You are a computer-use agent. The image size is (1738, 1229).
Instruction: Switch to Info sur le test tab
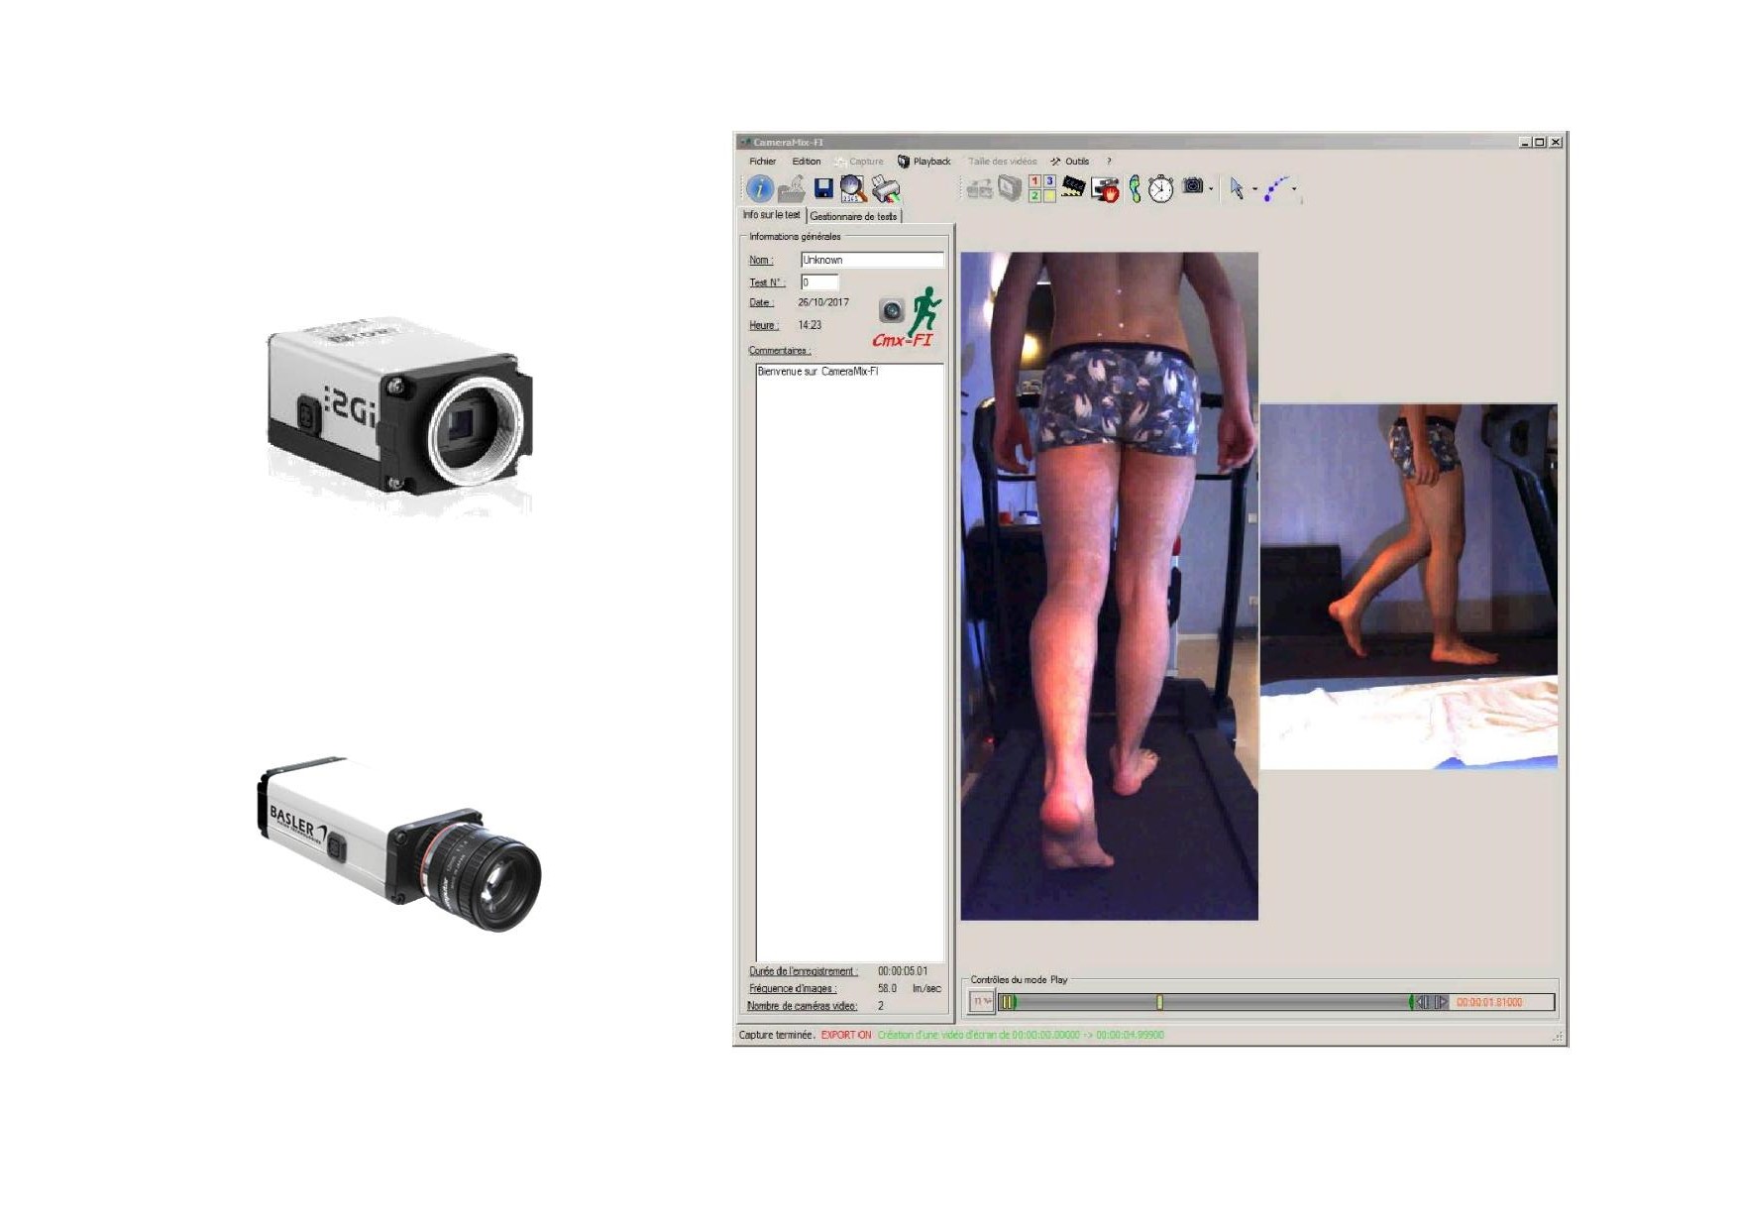click(771, 215)
